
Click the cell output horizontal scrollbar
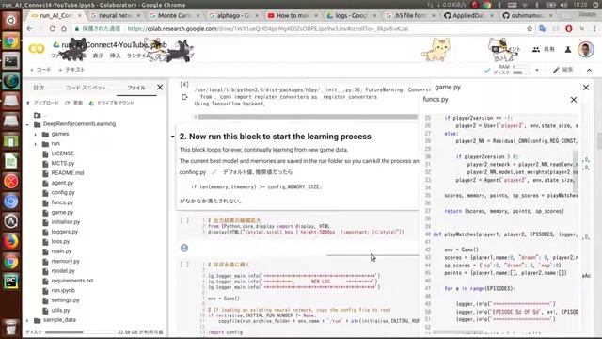[x=308, y=117]
